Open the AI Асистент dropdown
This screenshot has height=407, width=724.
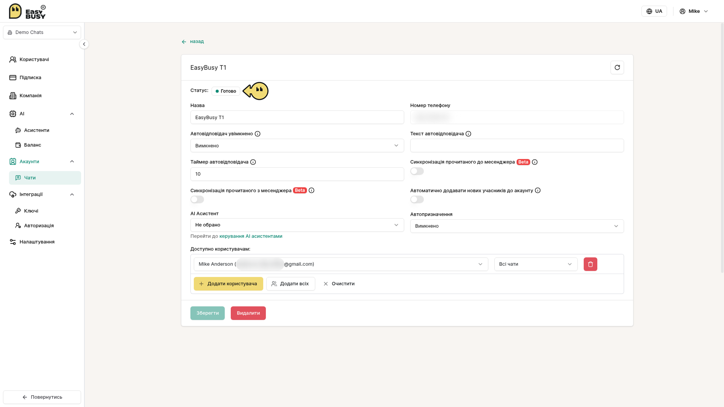(x=297, y=225)
